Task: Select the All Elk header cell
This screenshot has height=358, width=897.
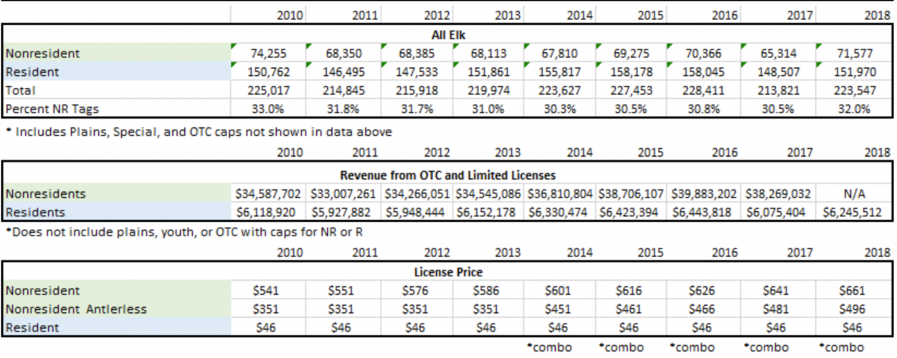Action: pyautogui.click(x=447, y=33)
